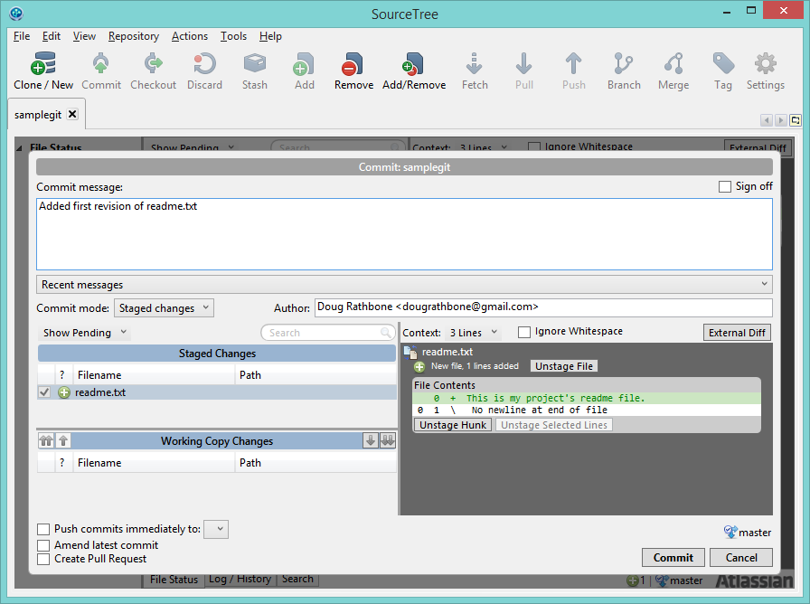Click the magnifier icon in Search box
Screen dimensions: 810x604
click(x=385, y=332)
